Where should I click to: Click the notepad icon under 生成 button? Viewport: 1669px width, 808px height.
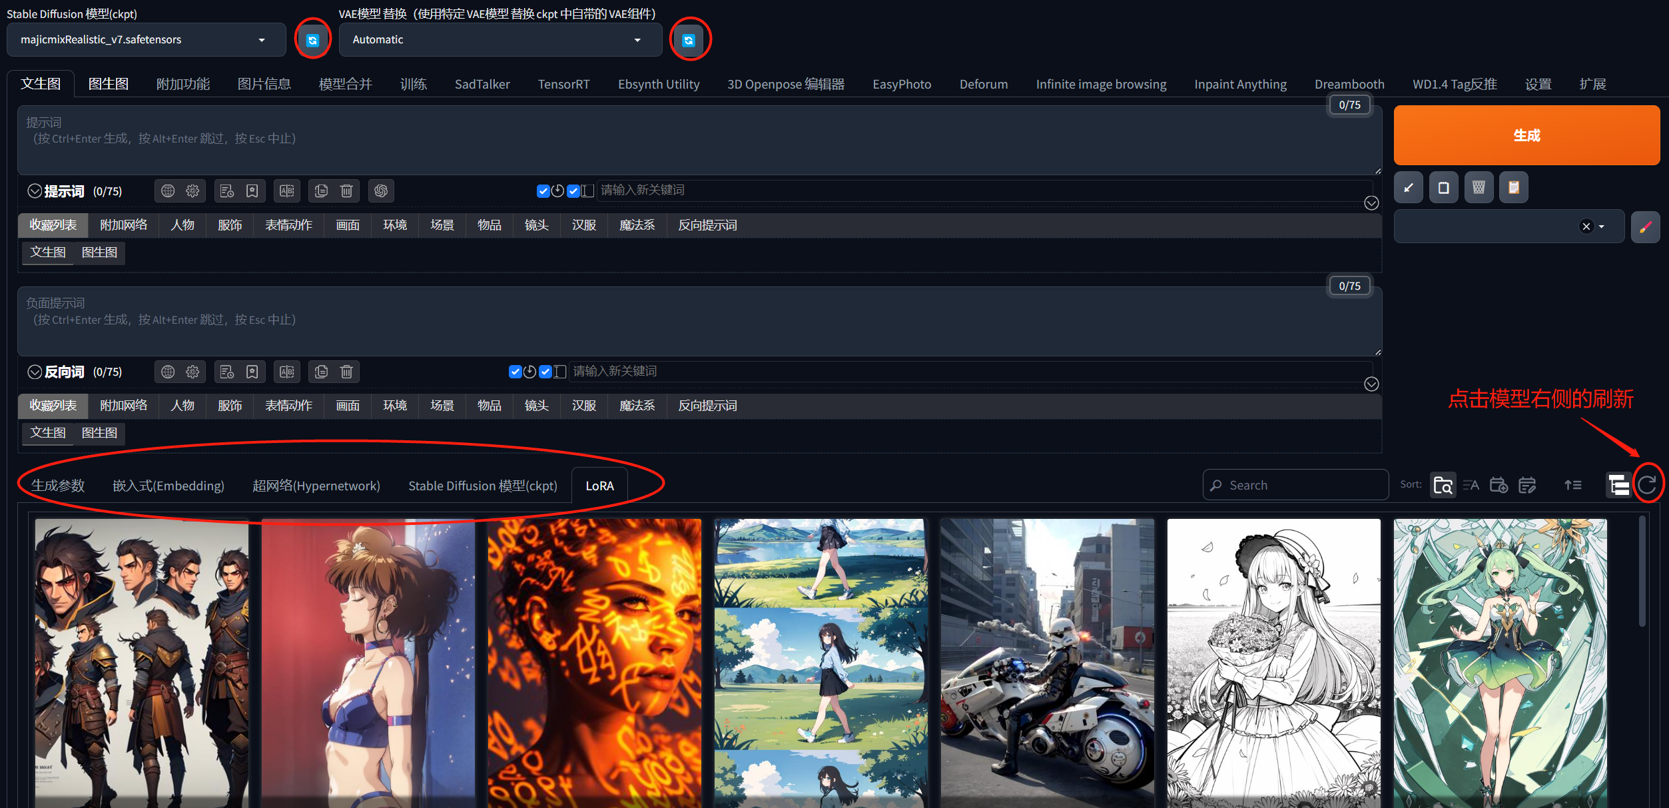1443,188
